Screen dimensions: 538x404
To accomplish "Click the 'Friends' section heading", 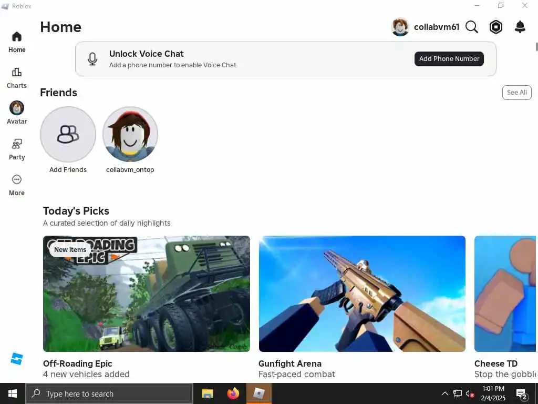I will [59, 93].
